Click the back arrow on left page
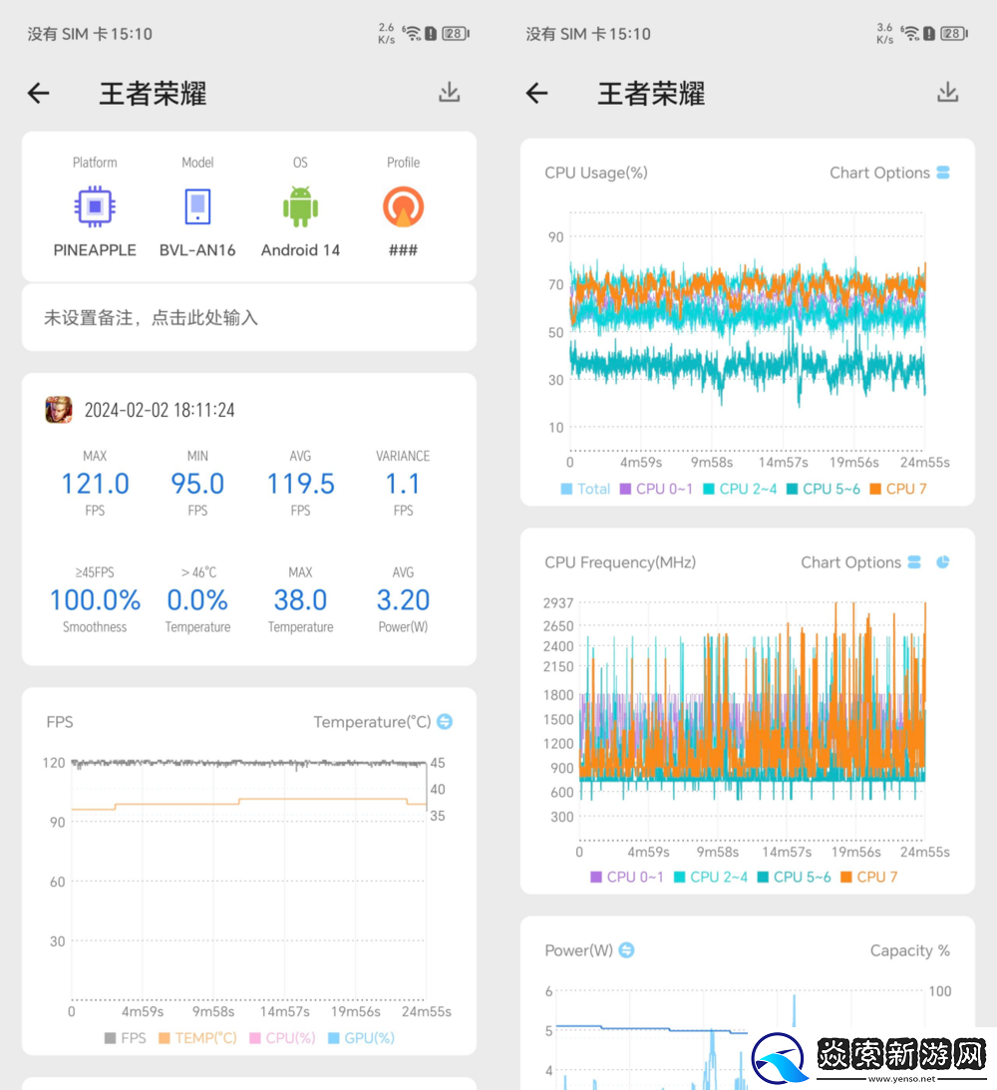The image size is (997, 1090). click(x=37, y=93)
